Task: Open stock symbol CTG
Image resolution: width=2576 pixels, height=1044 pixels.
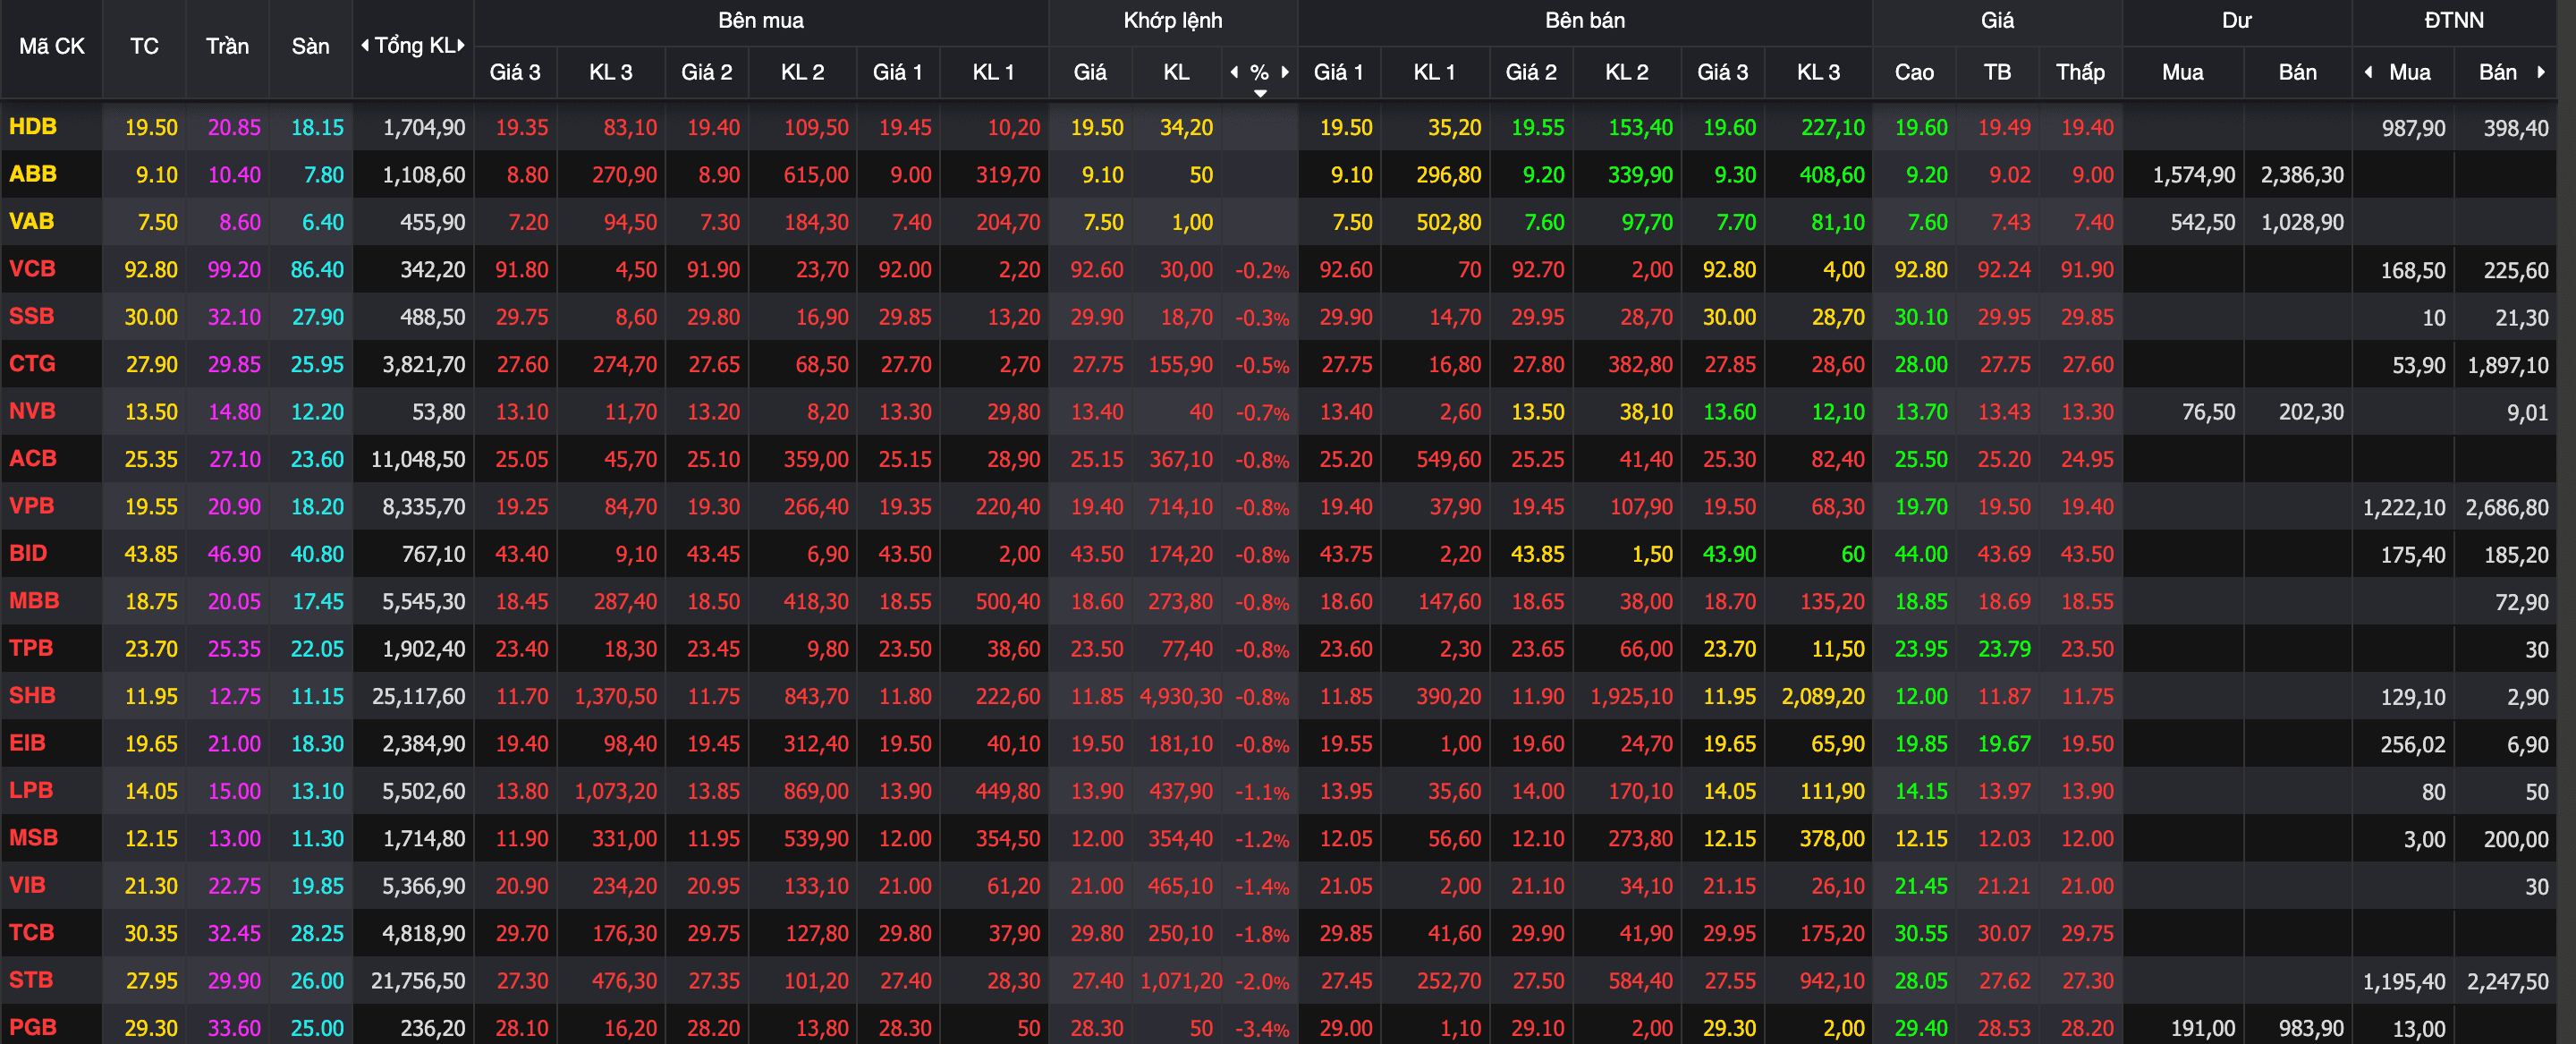Action: [x=32, y=364]
